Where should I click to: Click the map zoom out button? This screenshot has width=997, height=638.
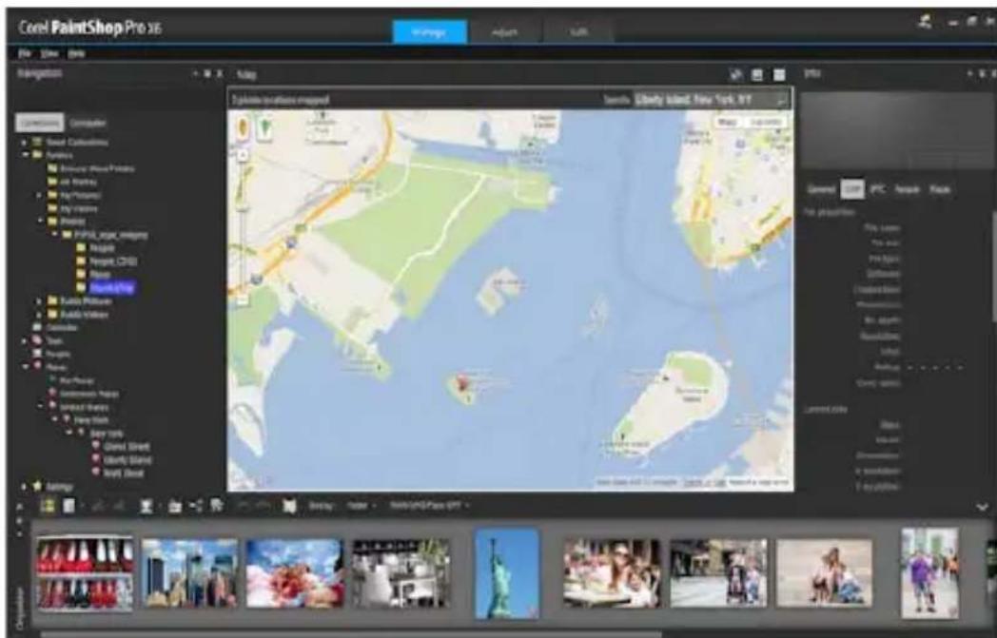point(243,299)
